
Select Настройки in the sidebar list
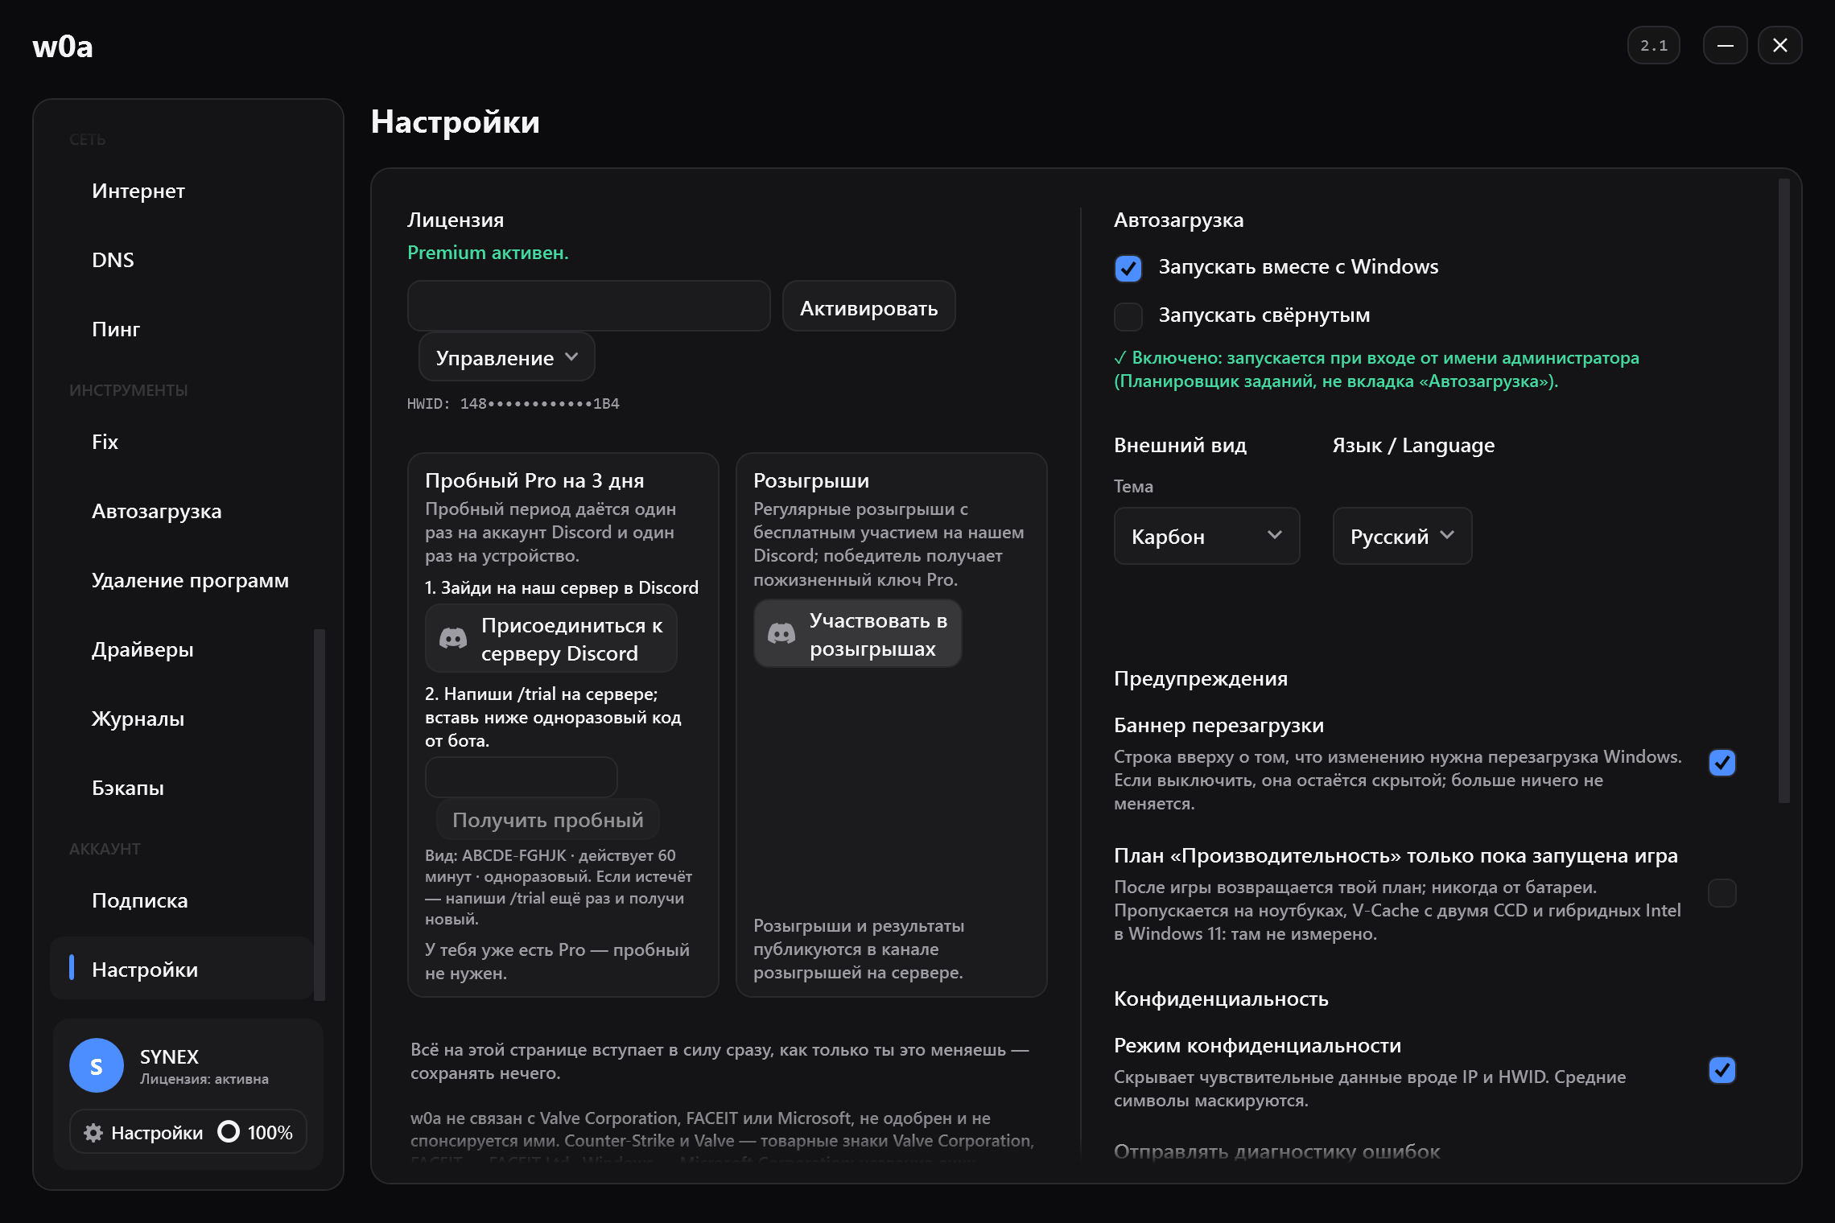(181, 969)
